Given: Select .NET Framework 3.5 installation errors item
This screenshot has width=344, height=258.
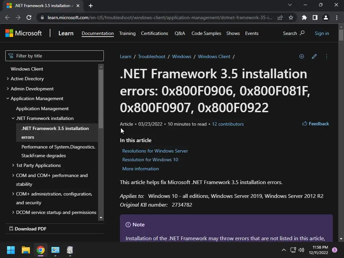Looking at the screenshot, I should coord(57,133).
